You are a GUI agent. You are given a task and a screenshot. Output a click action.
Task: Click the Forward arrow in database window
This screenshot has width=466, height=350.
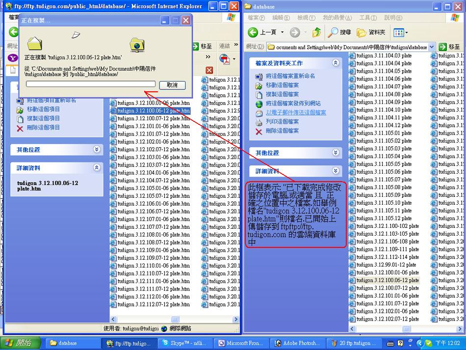[295, 32]
